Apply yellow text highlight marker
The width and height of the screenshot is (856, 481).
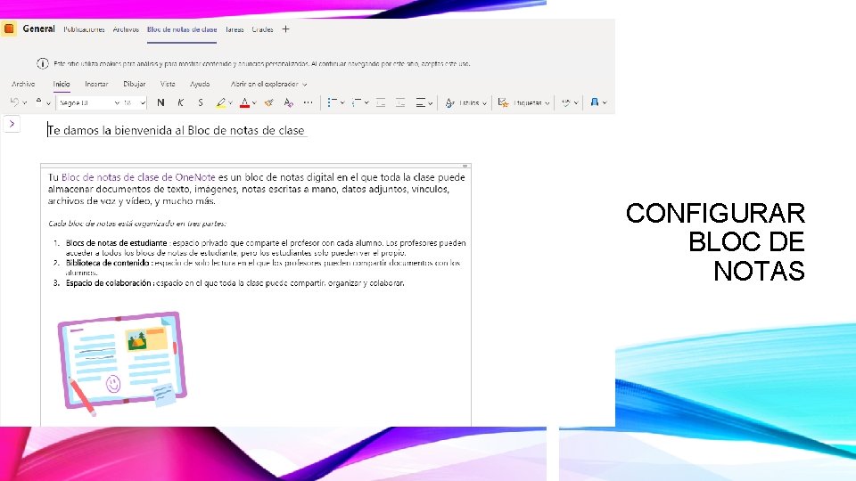tap(220, 102)
